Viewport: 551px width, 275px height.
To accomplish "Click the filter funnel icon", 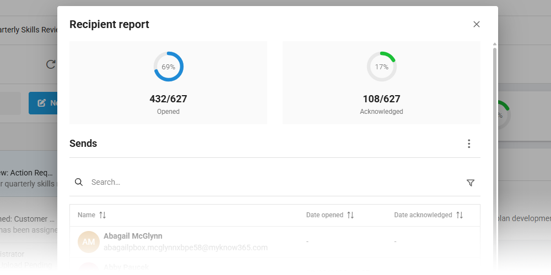I will pos(470,183).
